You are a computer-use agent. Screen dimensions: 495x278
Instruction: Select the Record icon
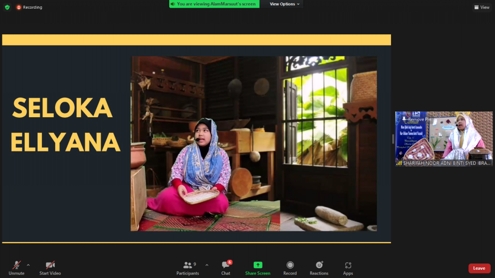pos(290,267)
